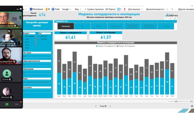194x120 pixels.
Task: Select the Сфера вашей деятельности tab
Action: tap(132, 26)
